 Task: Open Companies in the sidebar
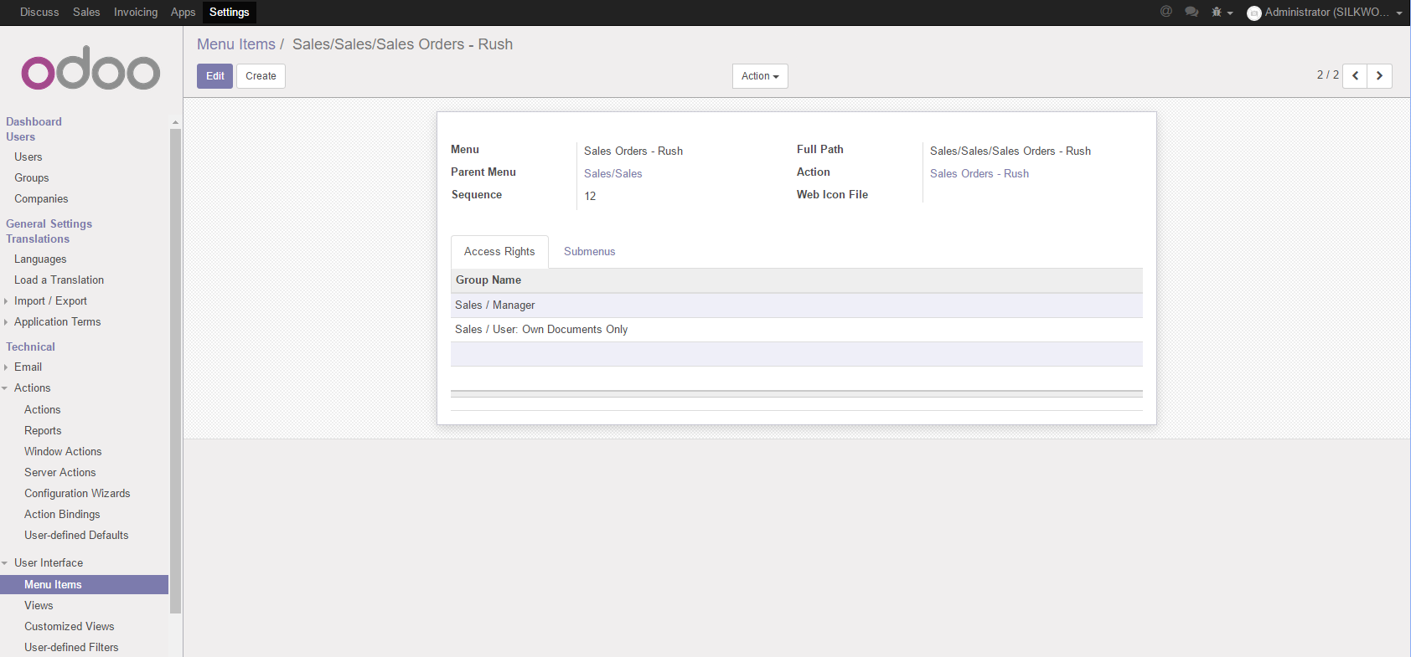pyautogui.click(x=41, y=199)
